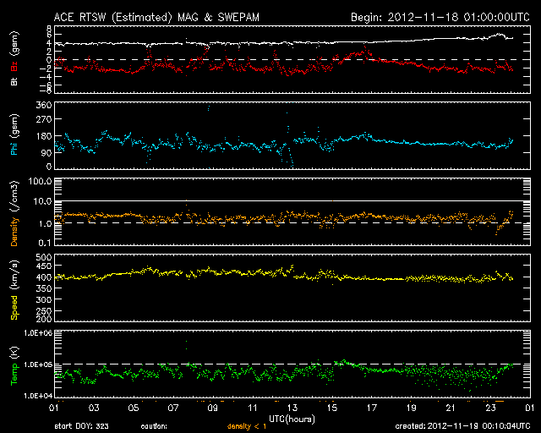Select the start DOY: 323 text
541x433 pixels.
tap(82, 427)
